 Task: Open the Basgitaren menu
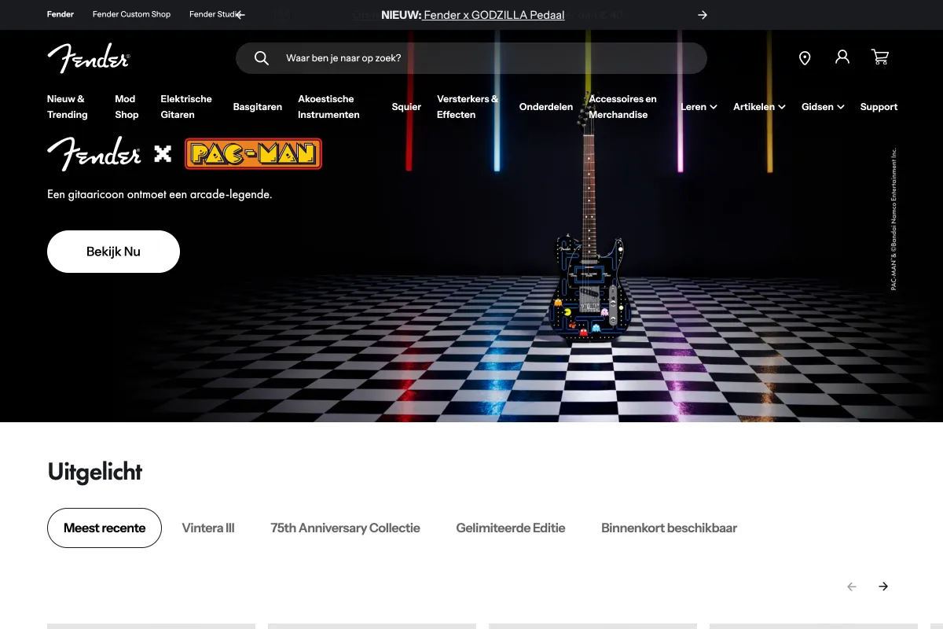[258, 107]
